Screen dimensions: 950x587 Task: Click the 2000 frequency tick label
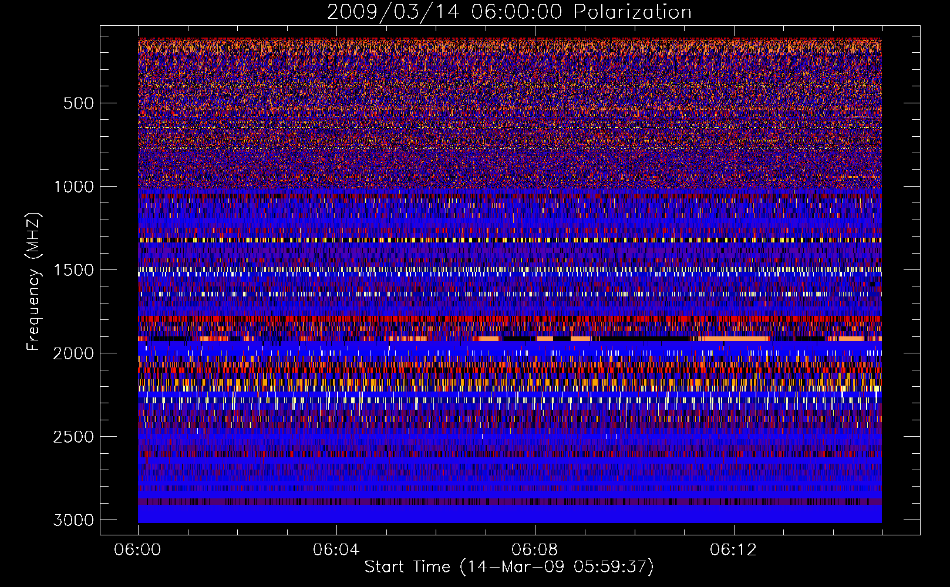[x=73, y=353]
